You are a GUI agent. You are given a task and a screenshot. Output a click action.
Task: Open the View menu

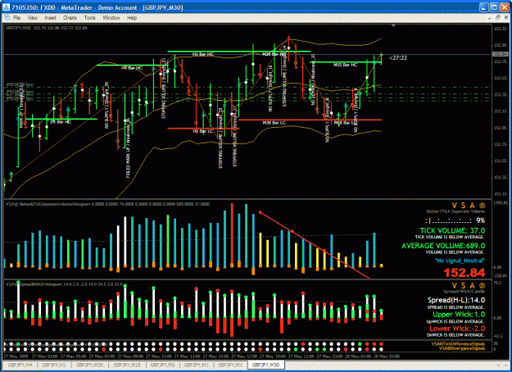(x=32, y=18)
